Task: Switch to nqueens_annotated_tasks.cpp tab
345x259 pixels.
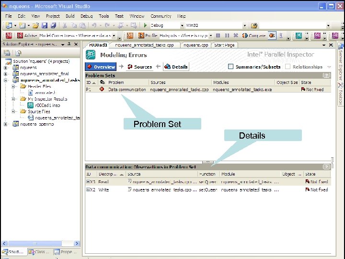Action: (x=144, y=45)
